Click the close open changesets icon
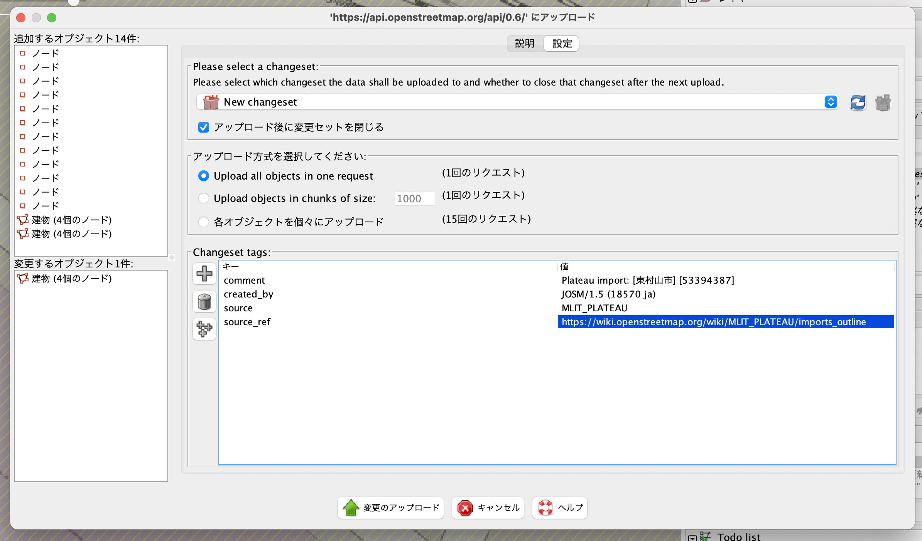 (x=883, y=102)
